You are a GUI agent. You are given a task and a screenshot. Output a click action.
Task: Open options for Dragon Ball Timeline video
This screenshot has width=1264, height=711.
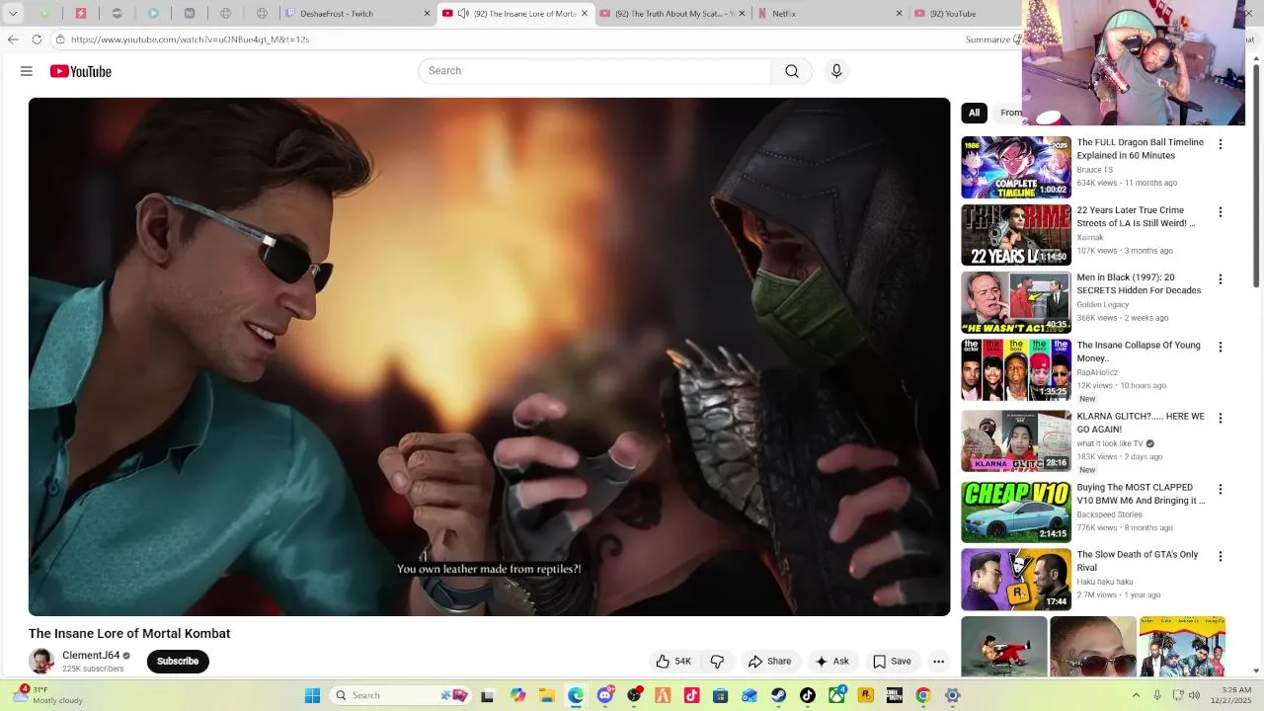[x=1221, y=144]
